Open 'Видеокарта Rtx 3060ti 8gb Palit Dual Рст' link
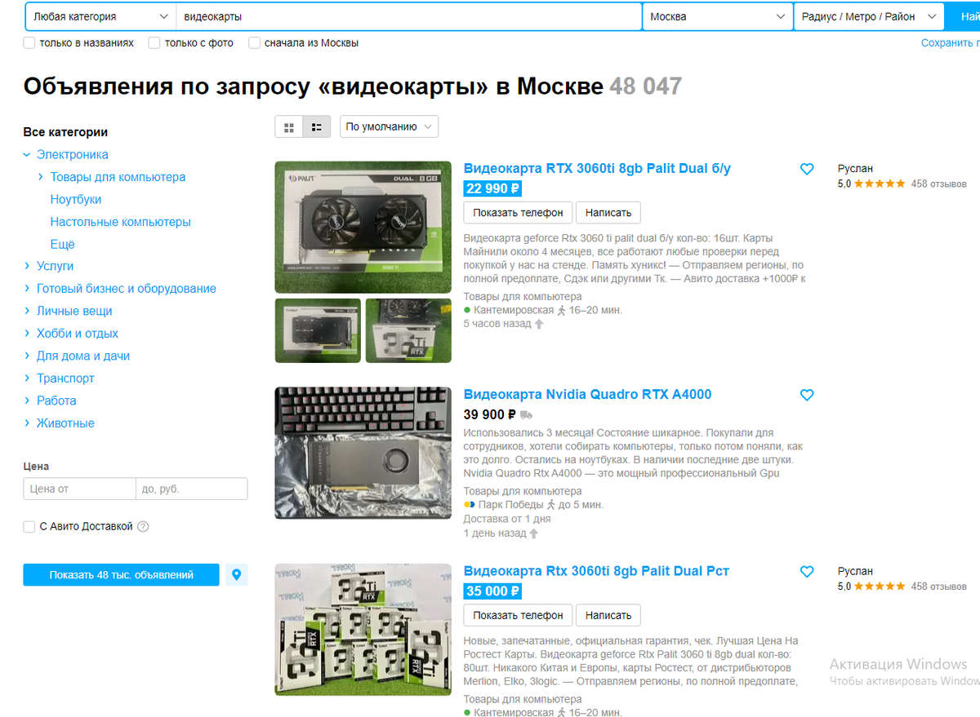Viewport: 980px width, 717px height. coord(596,571)
